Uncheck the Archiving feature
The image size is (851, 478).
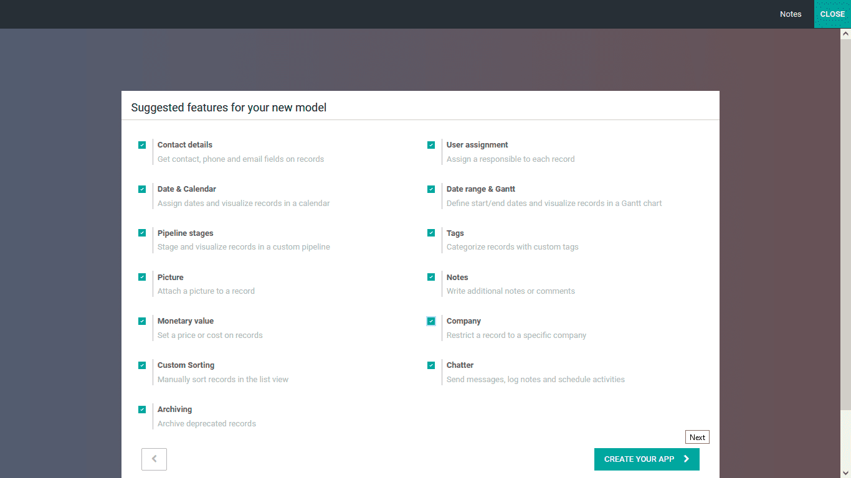pos(142,410)
